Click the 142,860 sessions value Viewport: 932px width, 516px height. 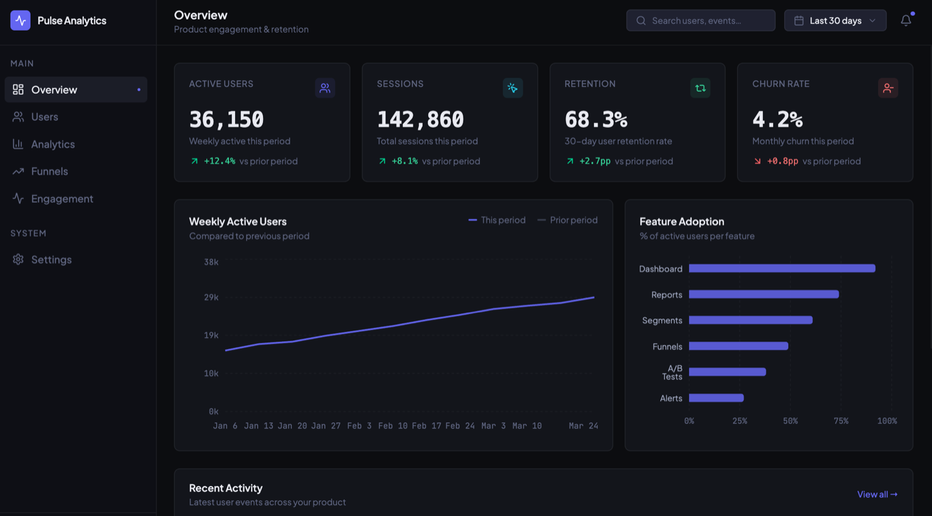tap(420, 120)
